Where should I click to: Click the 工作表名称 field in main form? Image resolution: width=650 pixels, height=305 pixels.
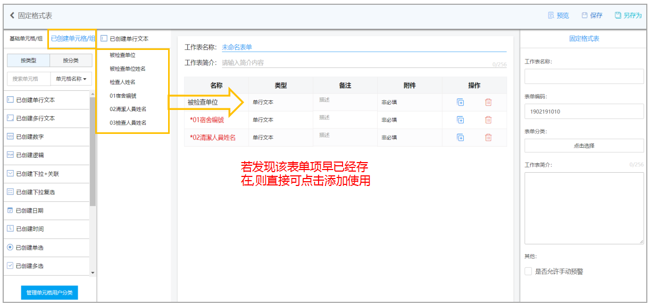pyautogui.click(x=363, y=47)
